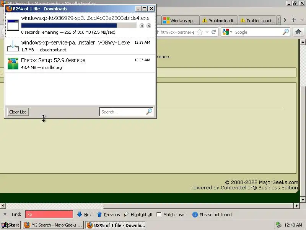
Task: Close the Find bar
Action: 5,214
